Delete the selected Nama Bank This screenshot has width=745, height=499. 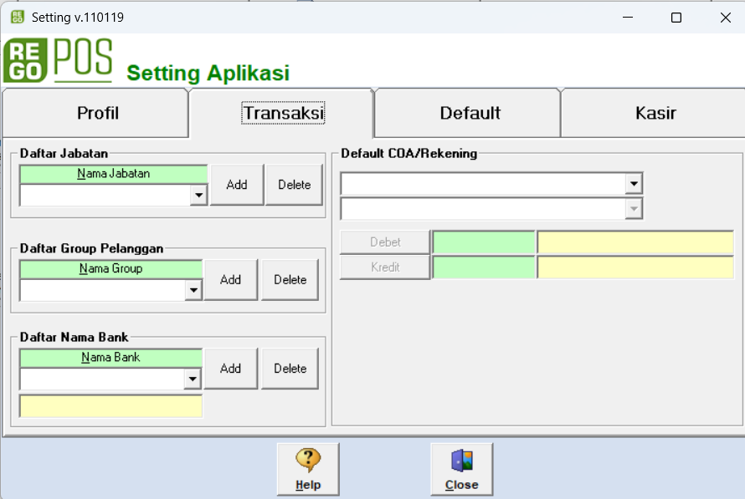(290, 369)
